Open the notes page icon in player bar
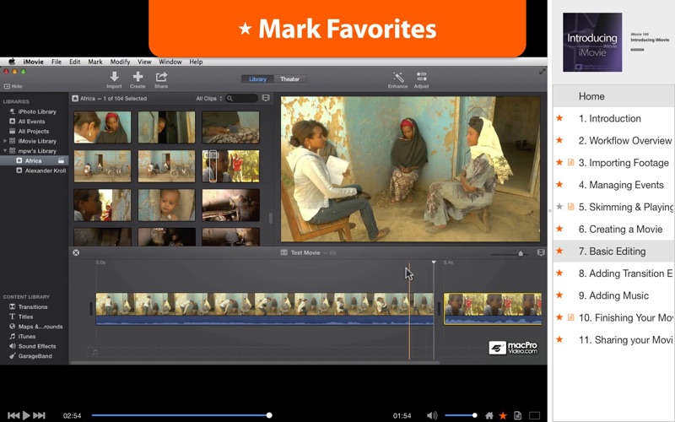Image resolution: width=675 pixels, height=422 pixels. click(517, 415)
